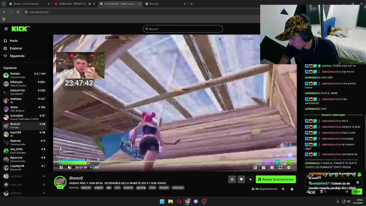This screenshot has width=366, height=206.
Task: Open the Kick hamburger sidebar menu
Action: (6, 29)
